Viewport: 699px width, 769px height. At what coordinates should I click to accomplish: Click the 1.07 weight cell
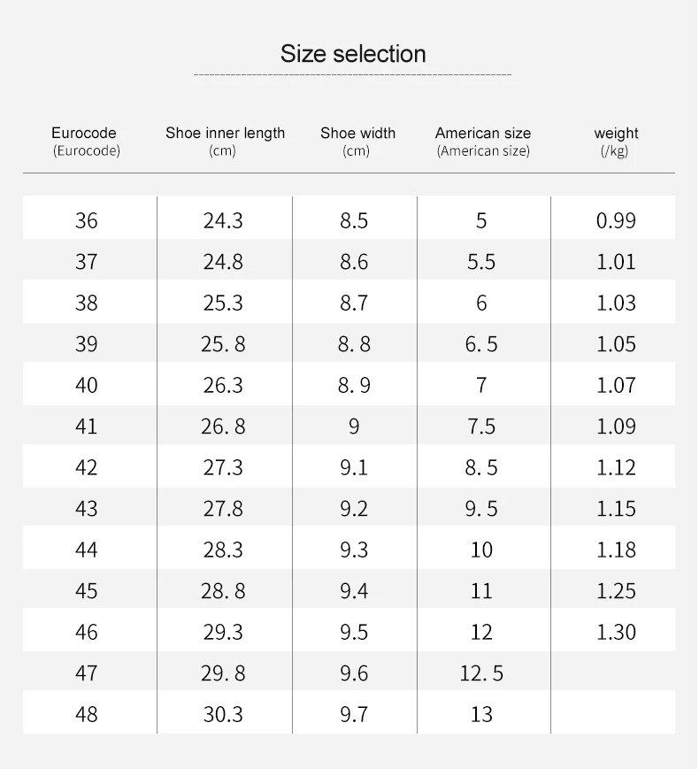pos(616,385)
